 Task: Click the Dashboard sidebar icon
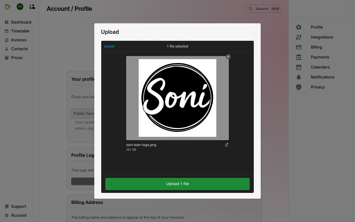[7, 22]
